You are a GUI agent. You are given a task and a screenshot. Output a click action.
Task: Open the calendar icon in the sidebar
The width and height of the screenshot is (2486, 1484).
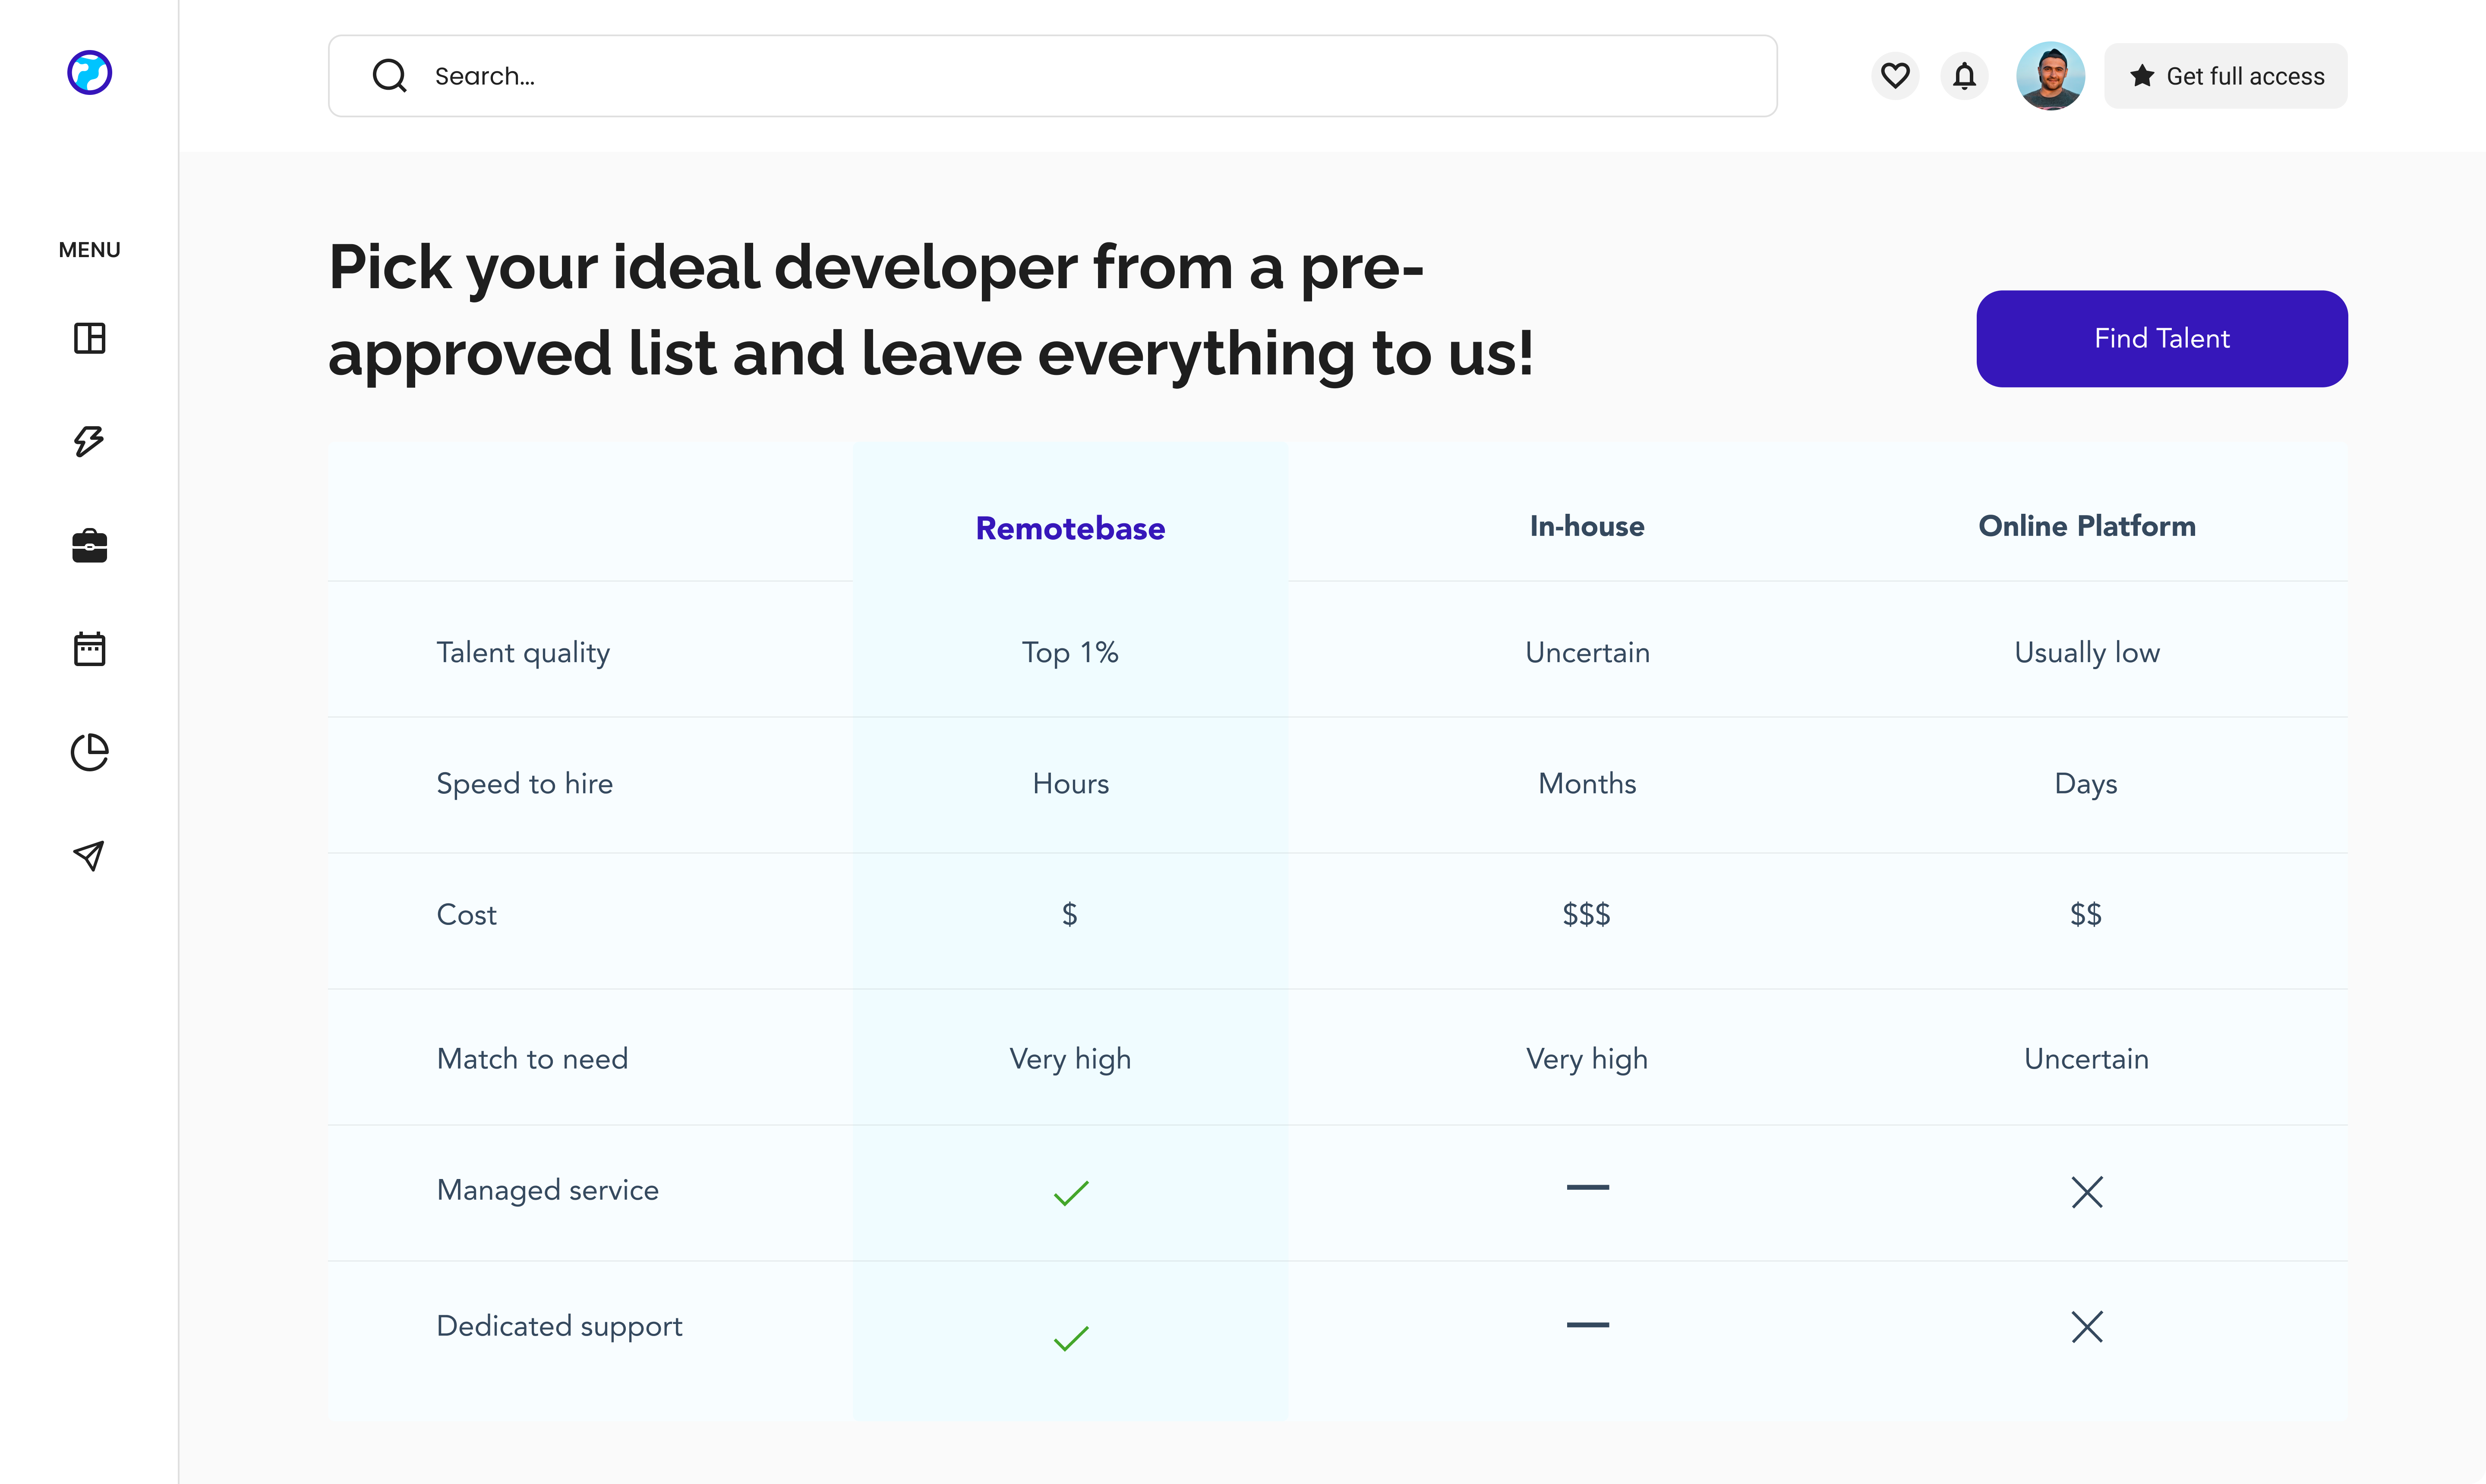coord(89,648)
